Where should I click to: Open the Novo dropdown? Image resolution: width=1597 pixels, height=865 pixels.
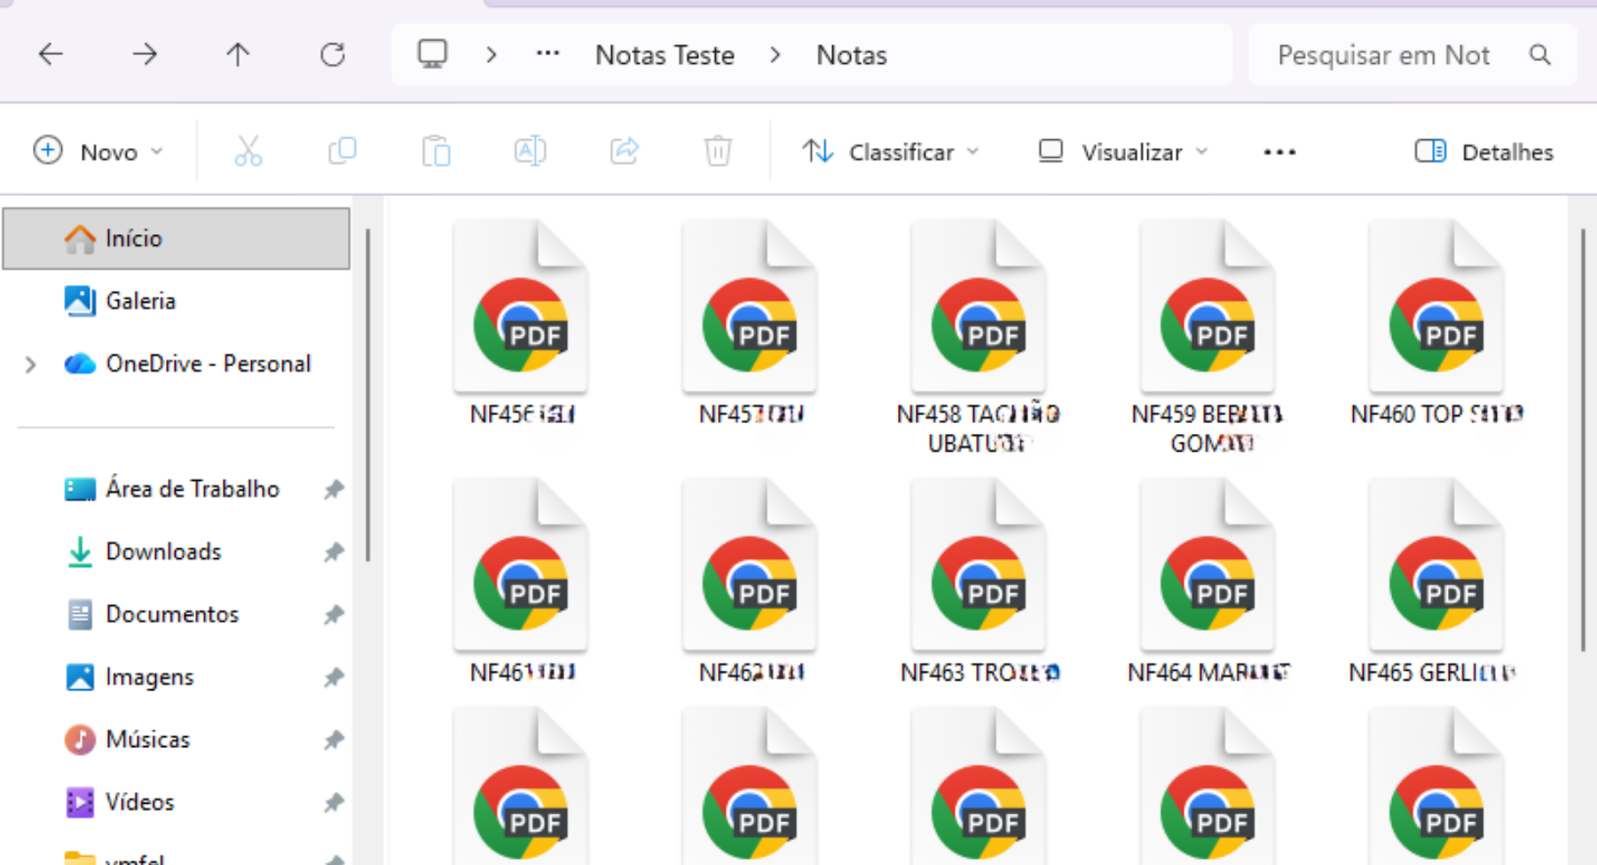click(100, 151)
